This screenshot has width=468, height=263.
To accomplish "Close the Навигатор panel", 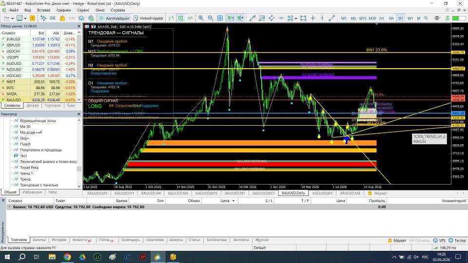I will [x=79, y=114].
